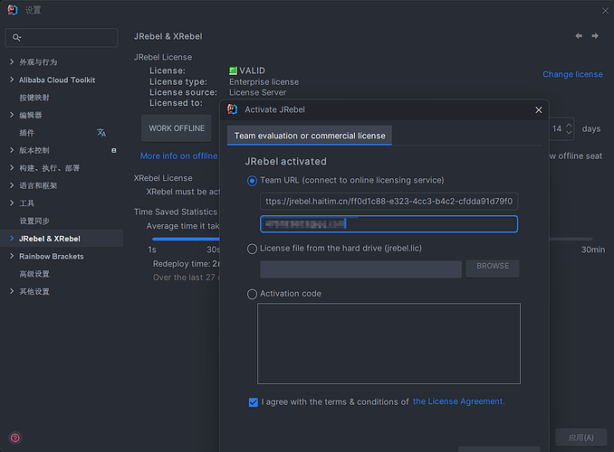Expand the Rainbow Brackets settings node

click(12, 256)
